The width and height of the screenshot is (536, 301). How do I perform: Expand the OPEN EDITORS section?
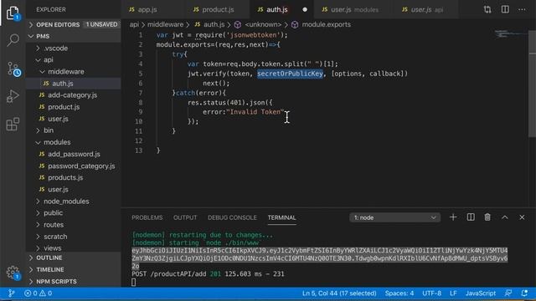click(x=74, y=24)
